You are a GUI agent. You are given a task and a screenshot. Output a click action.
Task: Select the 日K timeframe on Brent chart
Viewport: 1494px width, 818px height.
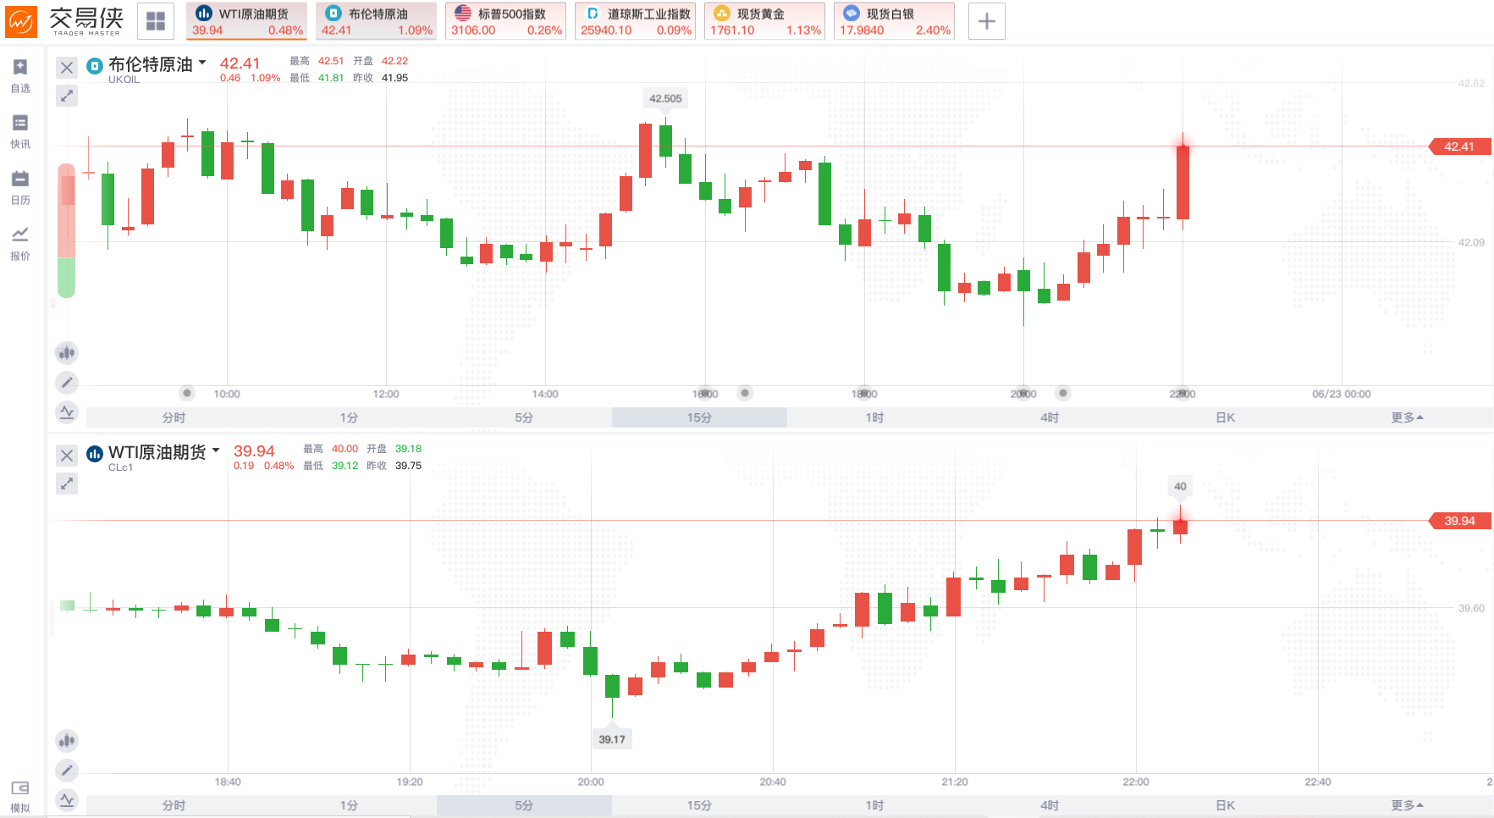[1225, 417]
